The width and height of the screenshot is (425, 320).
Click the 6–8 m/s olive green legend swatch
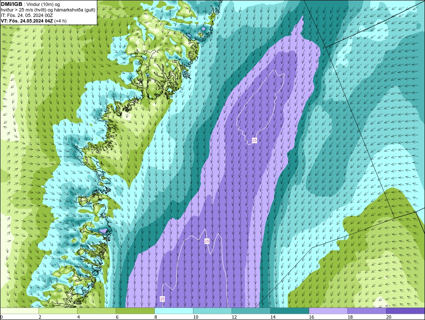(x=135, y=311)
